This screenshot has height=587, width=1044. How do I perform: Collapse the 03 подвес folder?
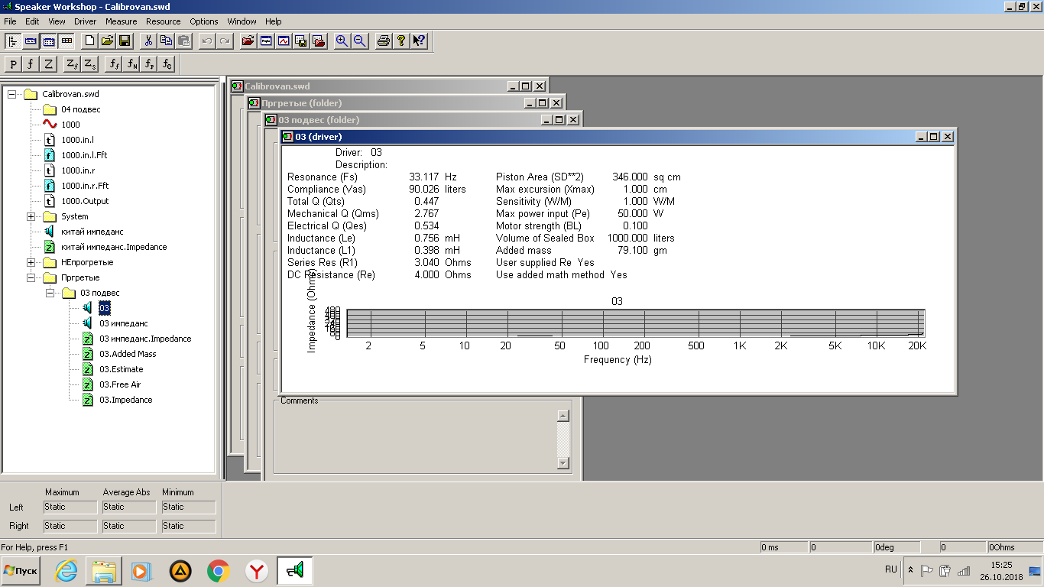click(x=50, y=293)
